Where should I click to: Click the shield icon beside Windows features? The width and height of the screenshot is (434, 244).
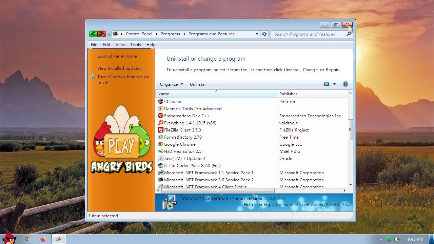pyautogui.click(x=92, y=77)
